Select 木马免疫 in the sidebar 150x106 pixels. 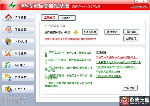(x=18, y=53)
